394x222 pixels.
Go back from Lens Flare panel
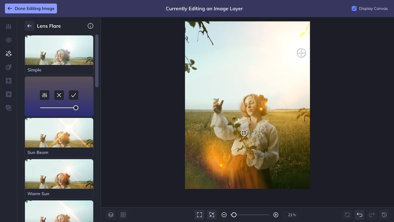[x=29, y=26]
